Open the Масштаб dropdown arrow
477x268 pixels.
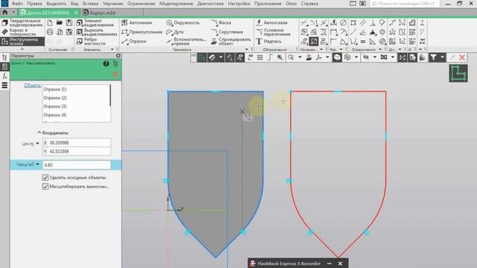tap(37, 165)
